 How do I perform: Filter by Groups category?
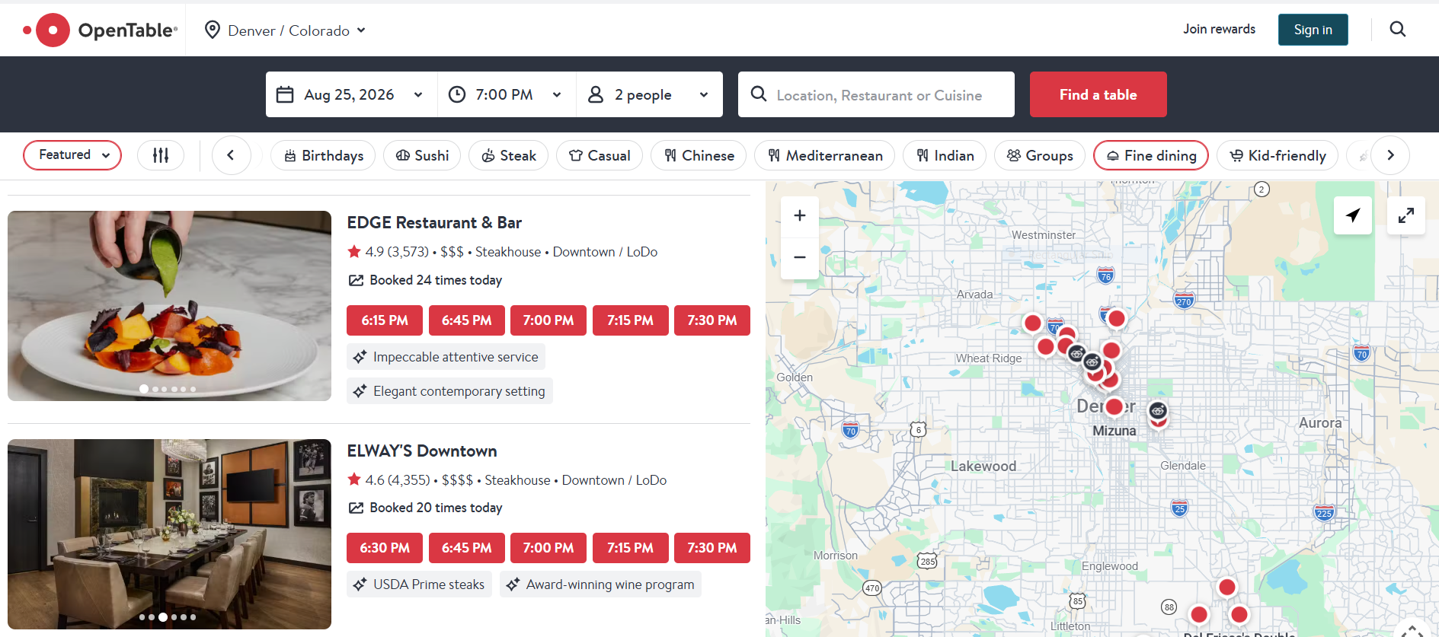[1040, 155]
